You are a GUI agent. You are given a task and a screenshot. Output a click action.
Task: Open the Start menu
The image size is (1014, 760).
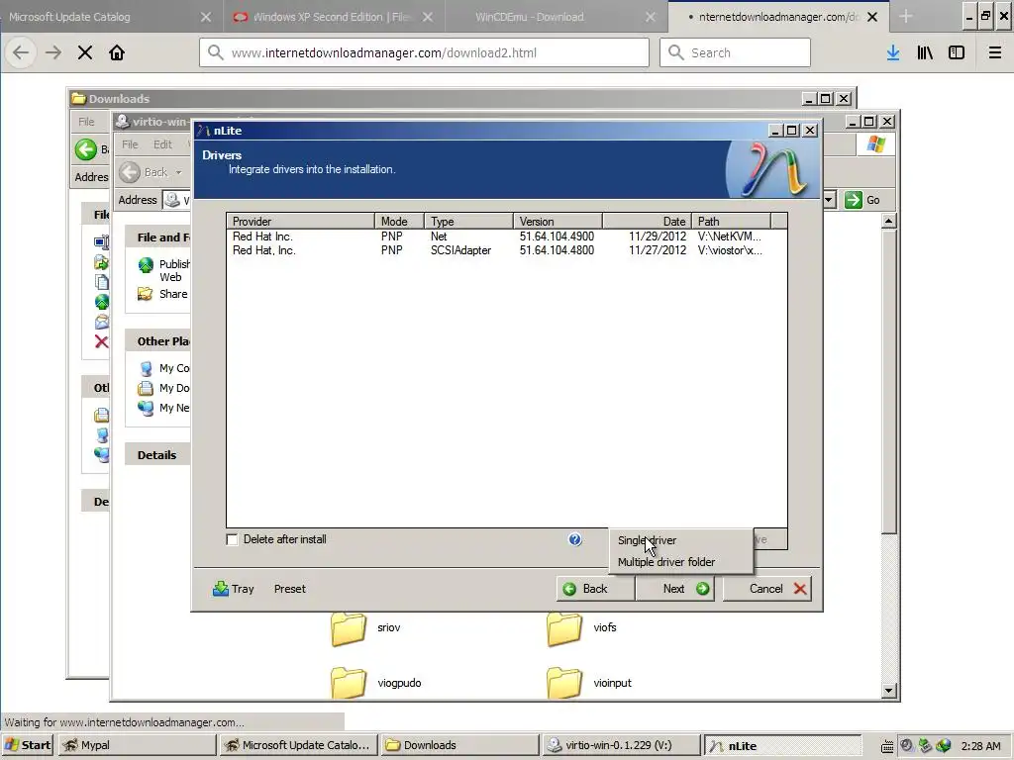point(28,745)
